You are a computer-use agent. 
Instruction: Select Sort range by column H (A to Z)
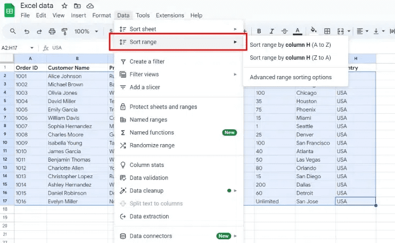(290, 45)
